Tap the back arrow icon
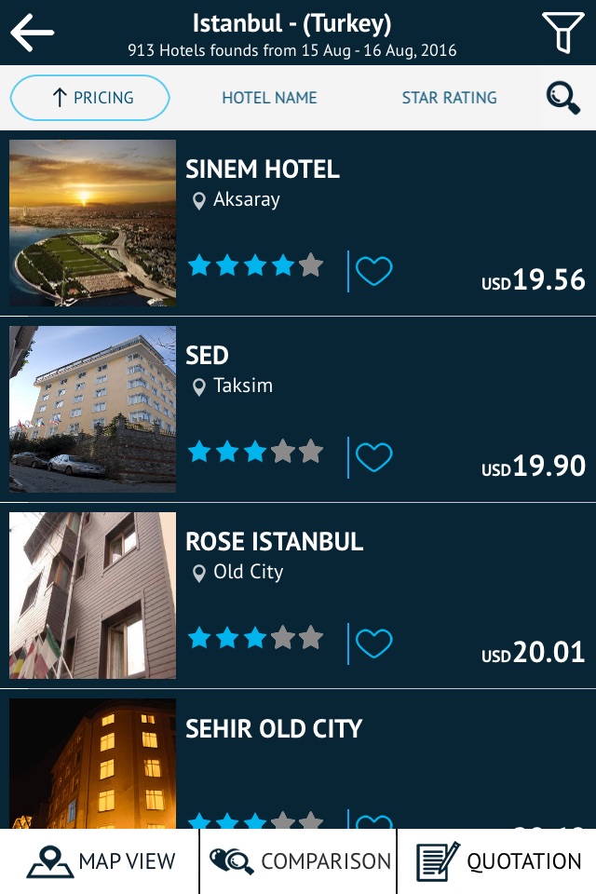This screenshot has height=894, width=596. (x=33, y=34)
